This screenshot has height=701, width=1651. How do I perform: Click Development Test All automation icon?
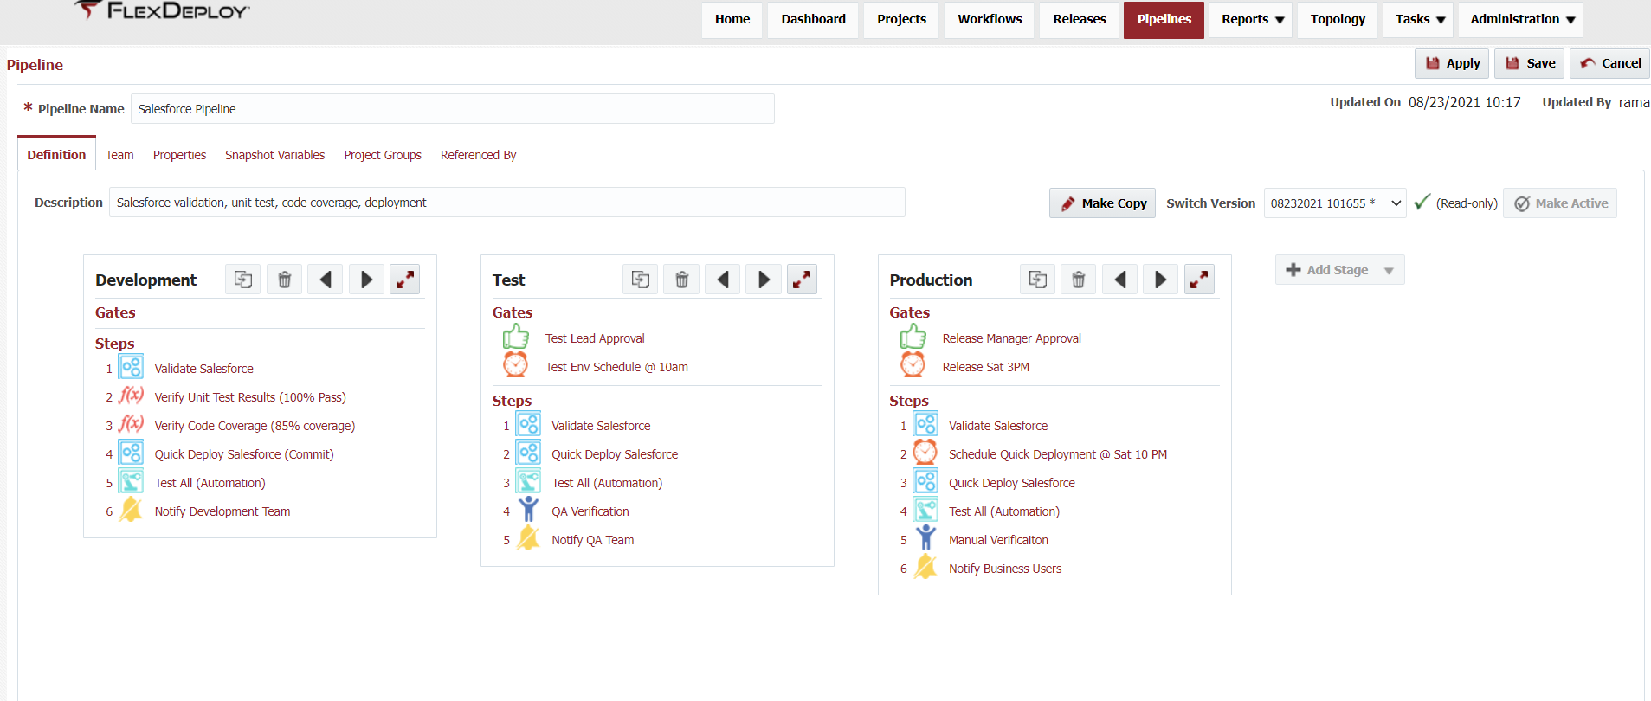[132, 481]
